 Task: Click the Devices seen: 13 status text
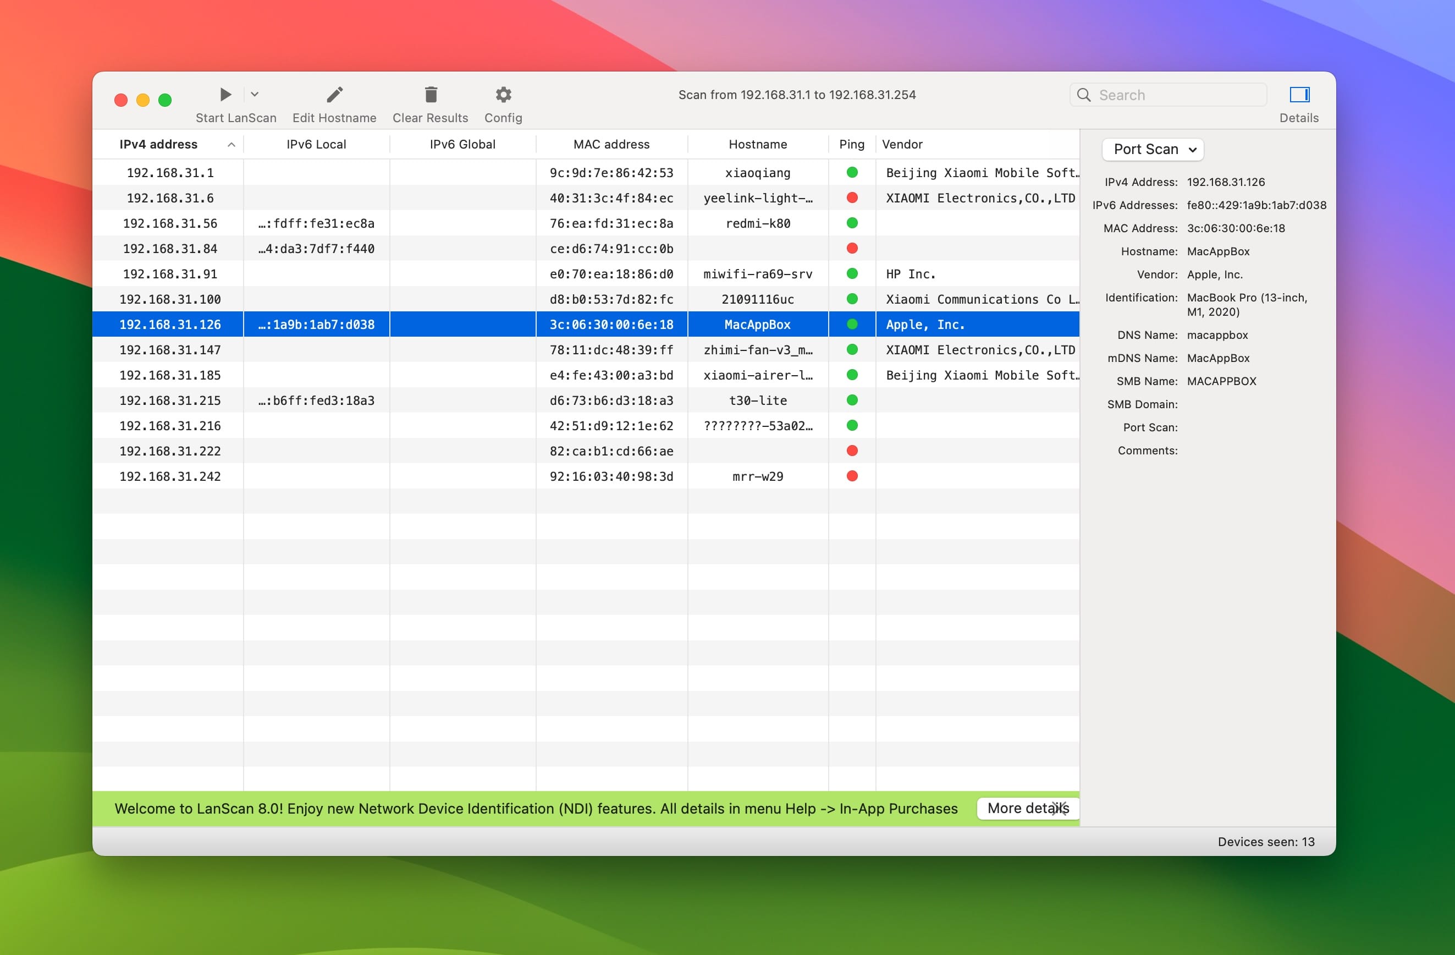(1265, 842)
